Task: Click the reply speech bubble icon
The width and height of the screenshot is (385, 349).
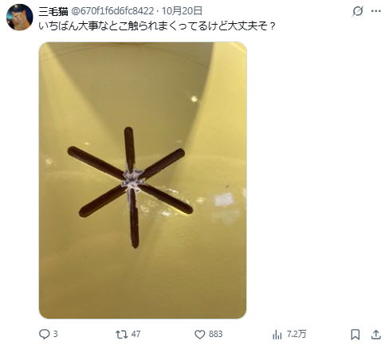Action: coord(44,335)
